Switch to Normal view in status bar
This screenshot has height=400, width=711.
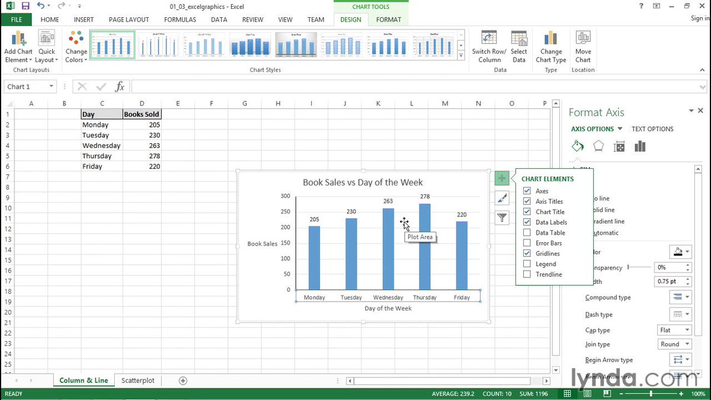click(x=568, y=393)
